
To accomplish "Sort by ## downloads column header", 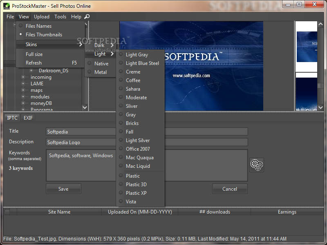I will point(215,212).
